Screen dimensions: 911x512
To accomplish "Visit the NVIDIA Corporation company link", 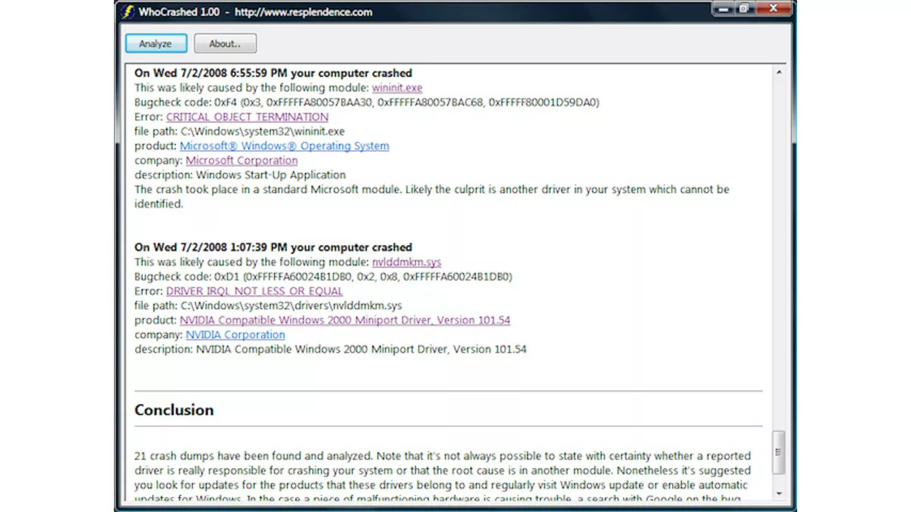I will [235, 335].
